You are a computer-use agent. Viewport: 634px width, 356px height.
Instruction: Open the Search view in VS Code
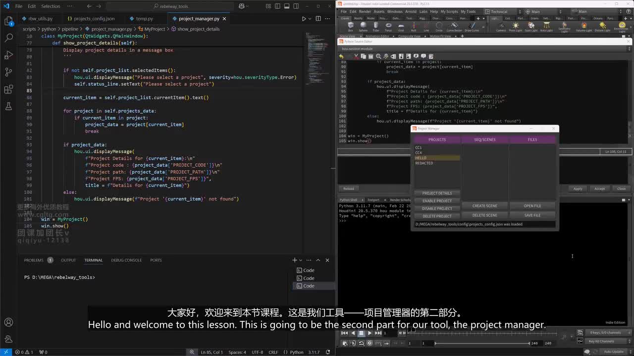click(8, 38)
